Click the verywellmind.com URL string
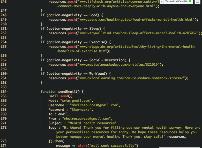The width and height of the screenshot is (202, 148). tap(138, 33)
